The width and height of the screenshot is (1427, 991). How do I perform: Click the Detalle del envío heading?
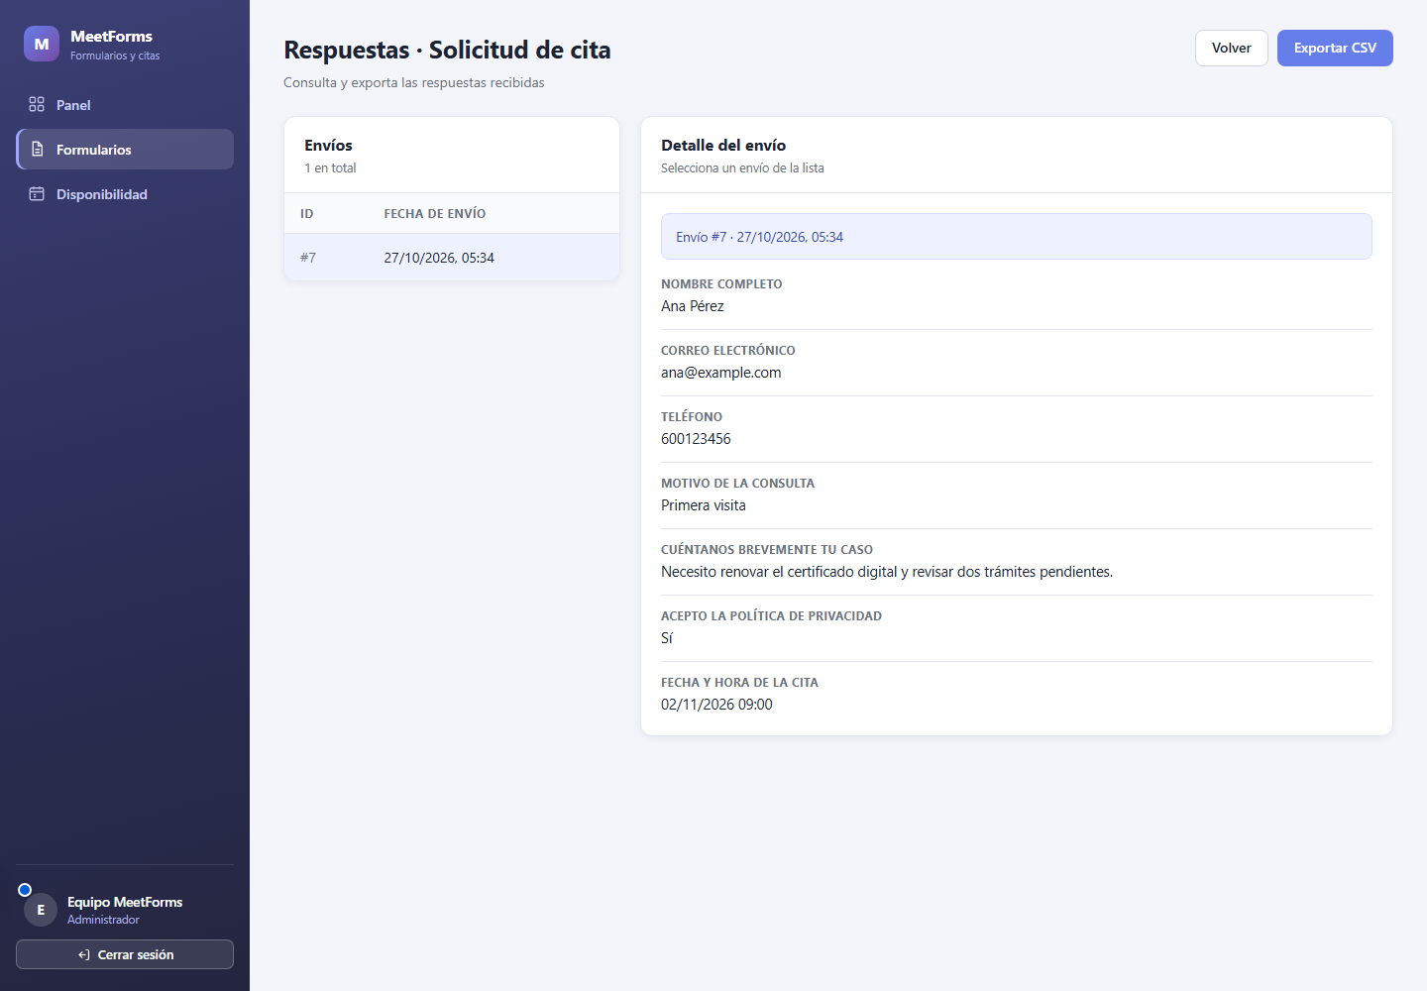pyautogui.click(x=723, y=146)
